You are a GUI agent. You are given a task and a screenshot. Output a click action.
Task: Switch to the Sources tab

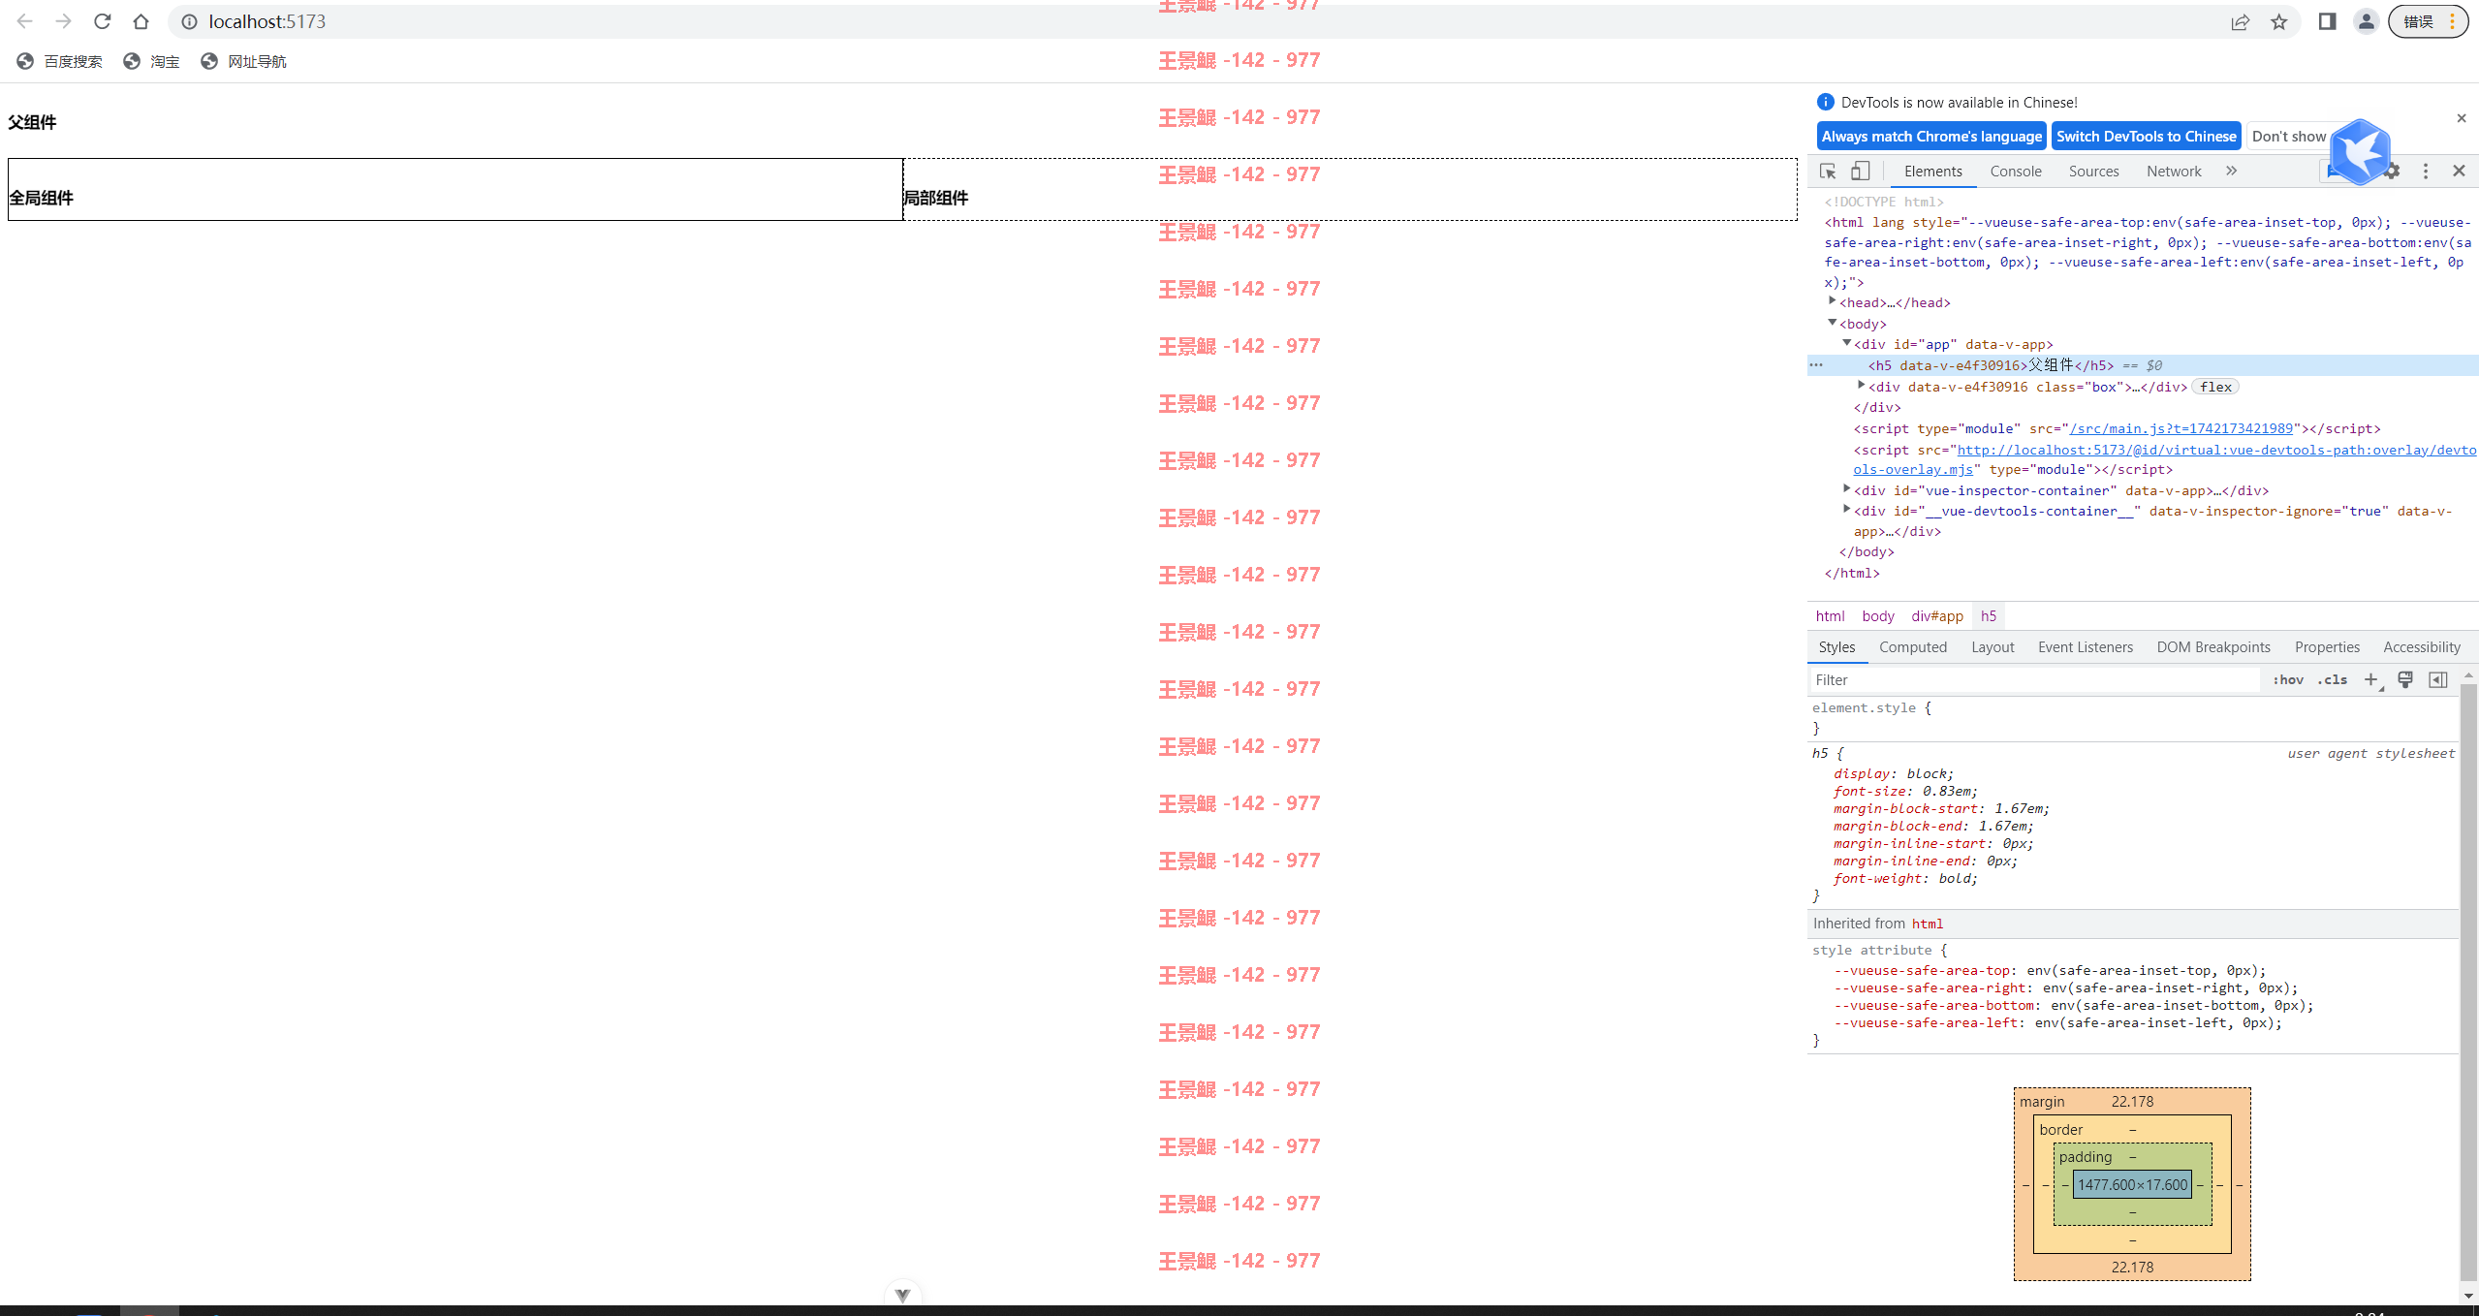(x=2093, y=171)
